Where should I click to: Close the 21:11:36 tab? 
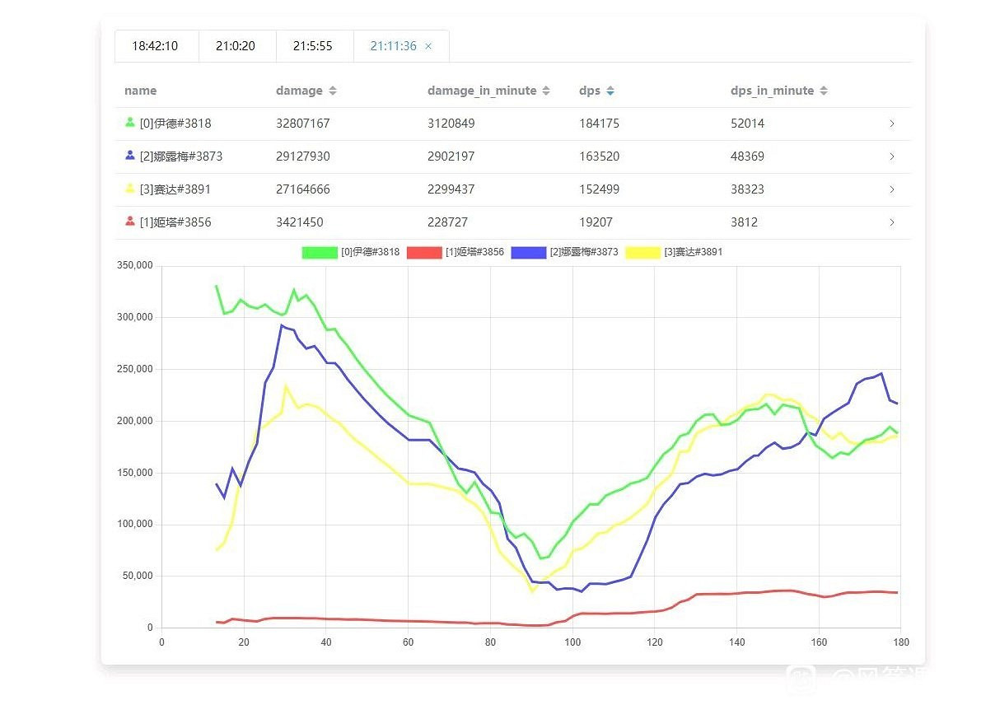click(428, 46)
